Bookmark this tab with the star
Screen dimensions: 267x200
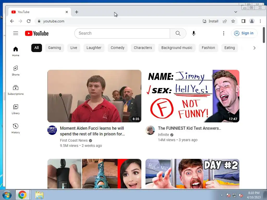(233, 21)
